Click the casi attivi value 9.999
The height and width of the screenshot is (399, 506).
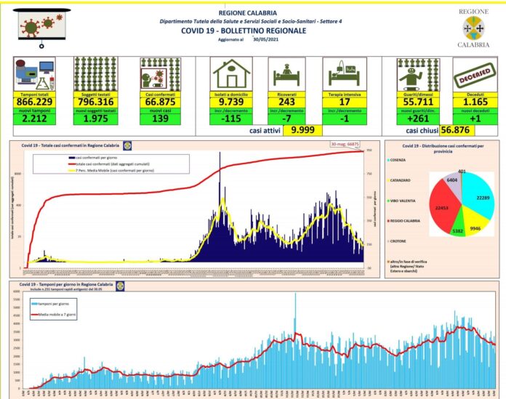coord(302,131)
